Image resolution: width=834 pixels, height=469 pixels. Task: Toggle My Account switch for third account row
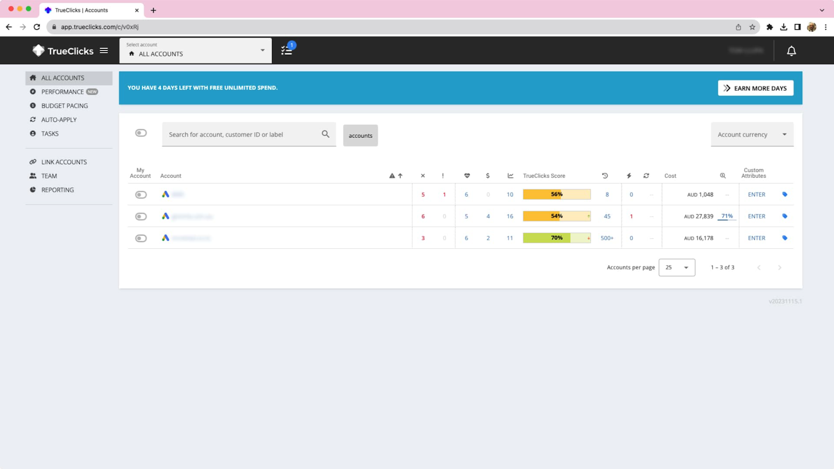141,238
